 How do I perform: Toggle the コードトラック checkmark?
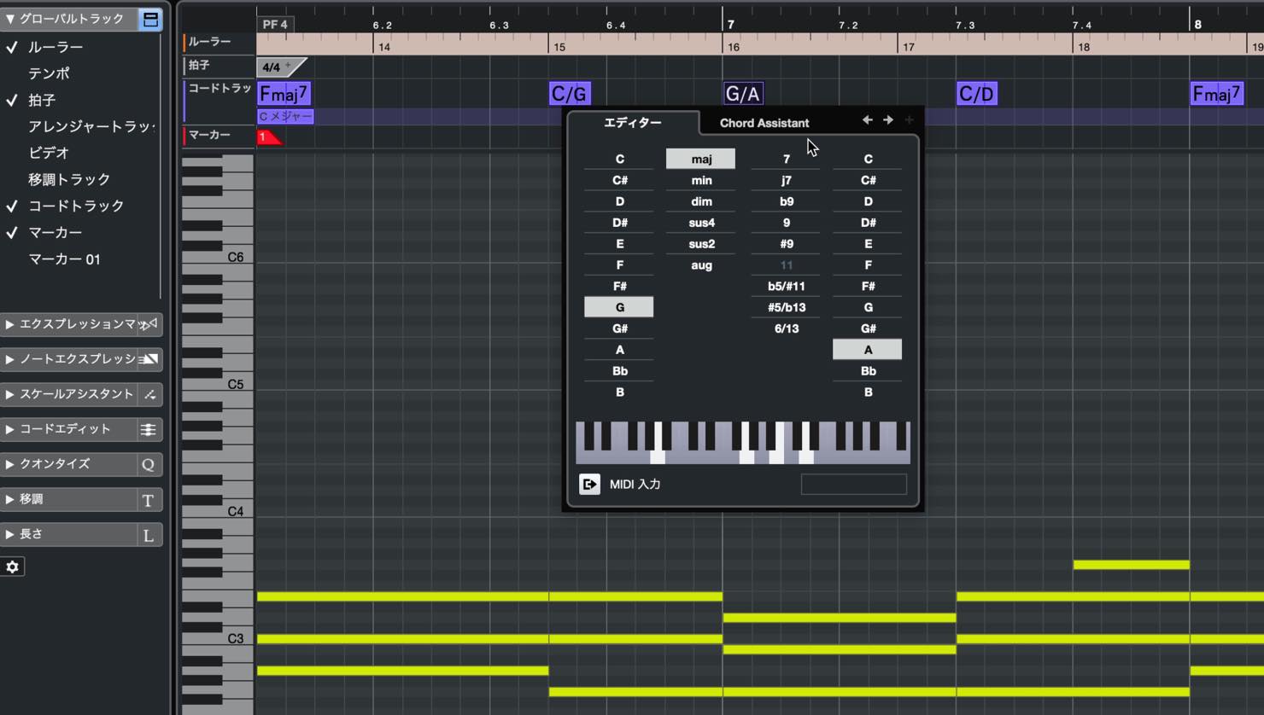pyautogui.click(x=12, y=206)
